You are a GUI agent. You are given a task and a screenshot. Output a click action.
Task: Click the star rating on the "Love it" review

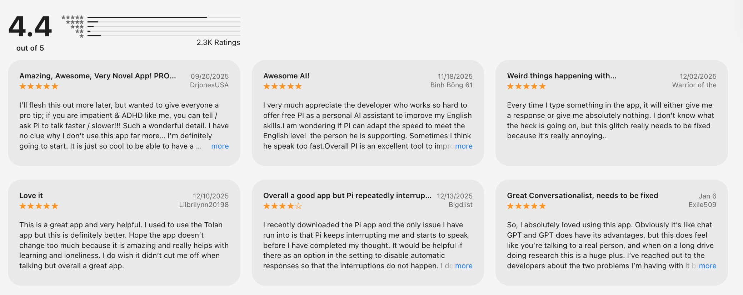(x=39, y=206)
